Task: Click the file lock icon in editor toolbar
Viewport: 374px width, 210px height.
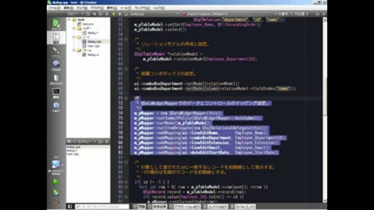Action: pos(126,14)
